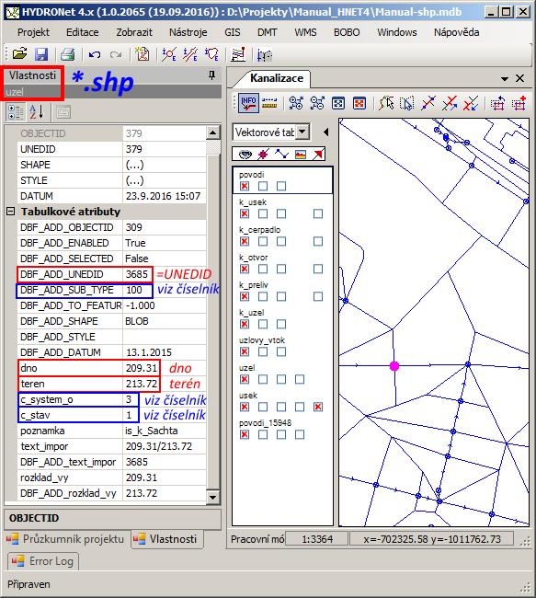The width and height of the screenshot is (536, 598).
Task: Click the red point-node column header icon
Action: click(263, 154)
